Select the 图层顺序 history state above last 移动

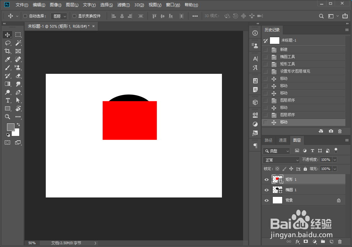[303, 115]
